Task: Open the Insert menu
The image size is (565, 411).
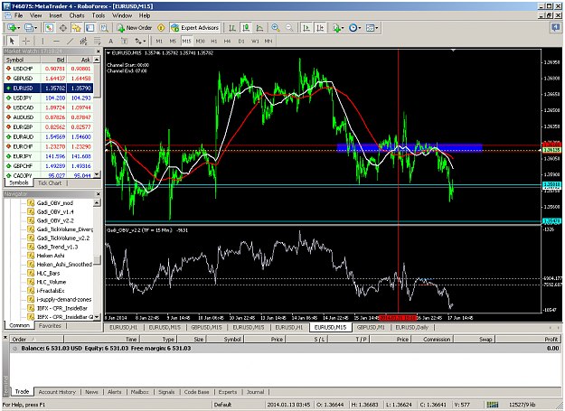Action: pos(55,15)
